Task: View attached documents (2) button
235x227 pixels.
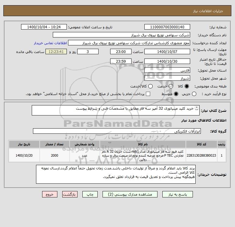Action: point(130,194)
